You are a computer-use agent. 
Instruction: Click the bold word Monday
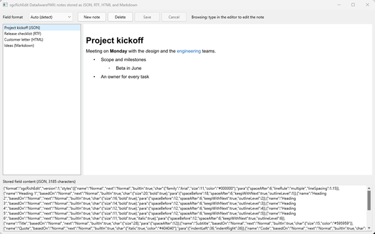tap(118, 51)
